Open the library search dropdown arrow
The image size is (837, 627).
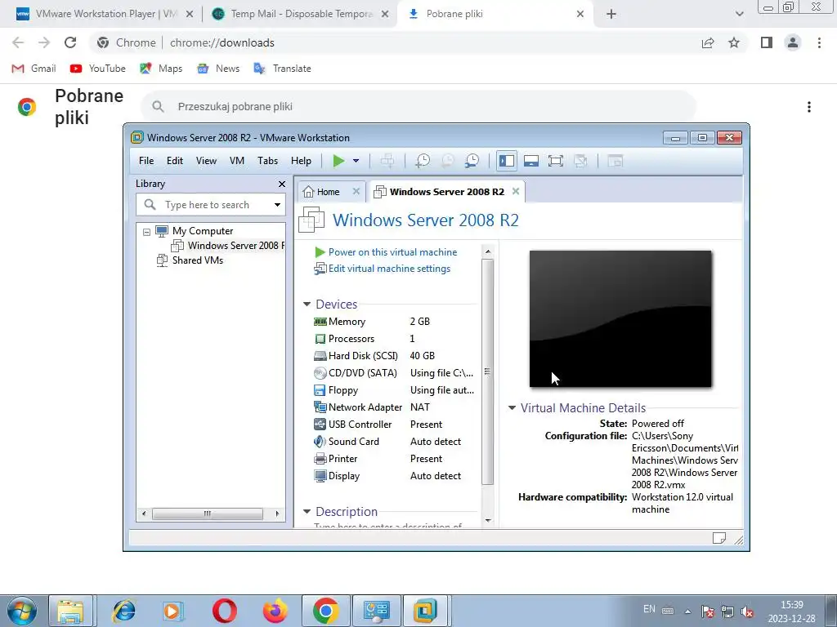point(278,205)
